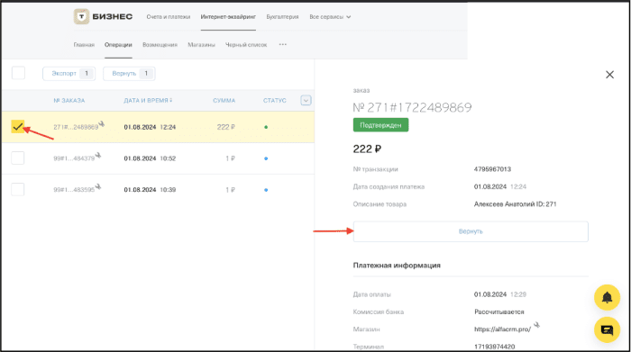Click wrench icon next to order 99#1…483595
The width and height of the screenshot is (631, 352).
98,186
